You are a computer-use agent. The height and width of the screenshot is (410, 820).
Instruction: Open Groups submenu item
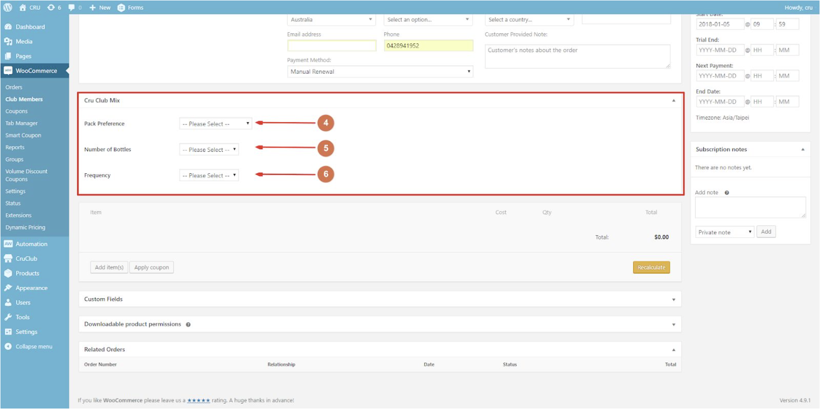[x=14, y=160]
